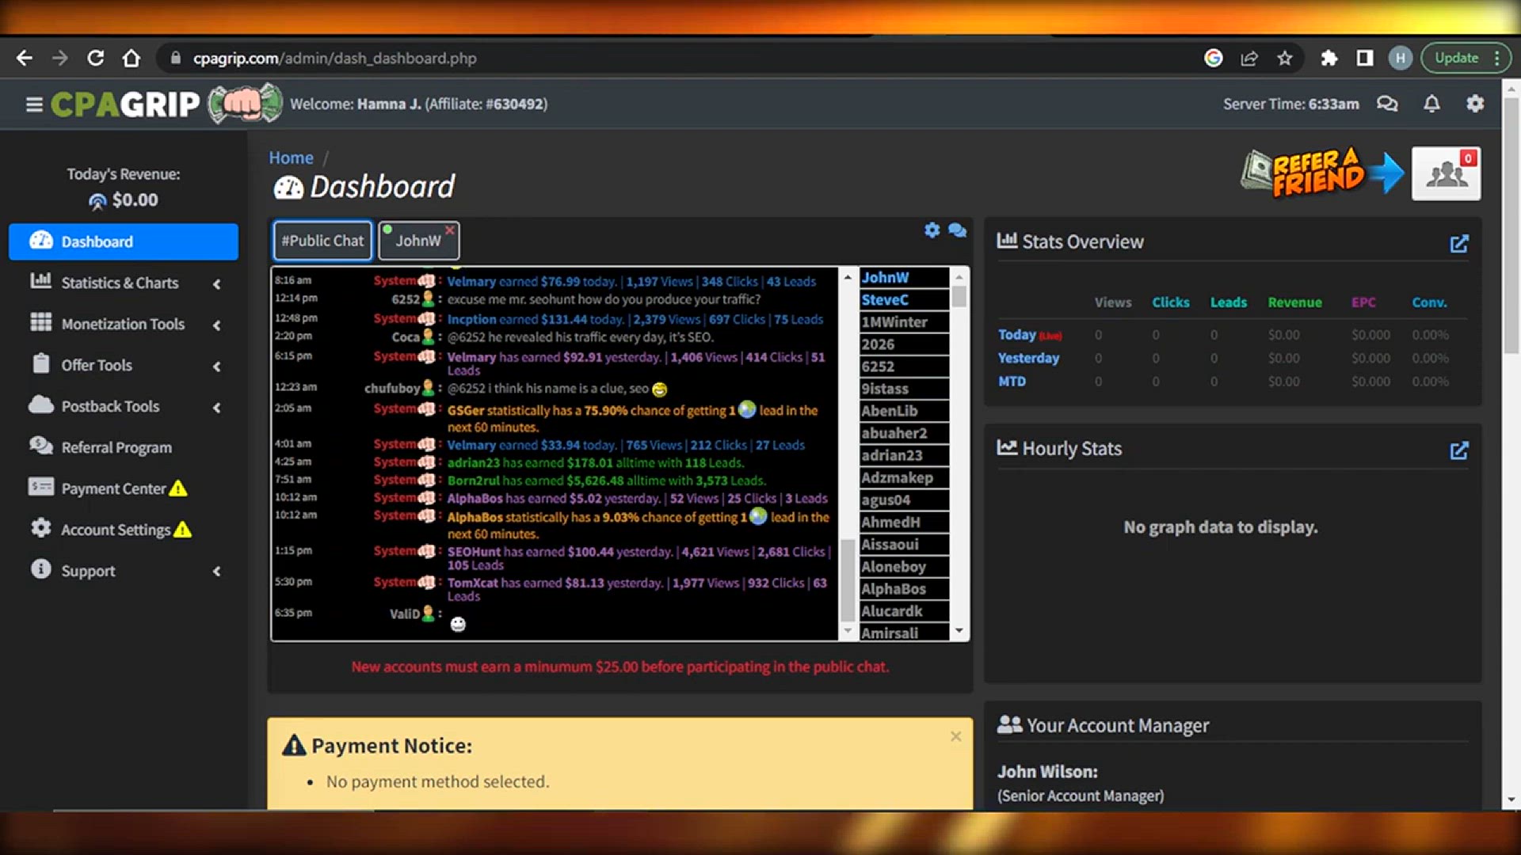
Task: Click the CPAGrip logo
Action: click(166, 104)
